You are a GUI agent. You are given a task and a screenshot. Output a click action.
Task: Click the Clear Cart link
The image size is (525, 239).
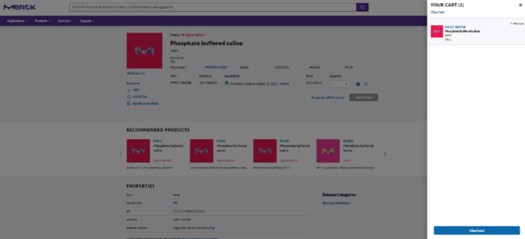[437, 12]
